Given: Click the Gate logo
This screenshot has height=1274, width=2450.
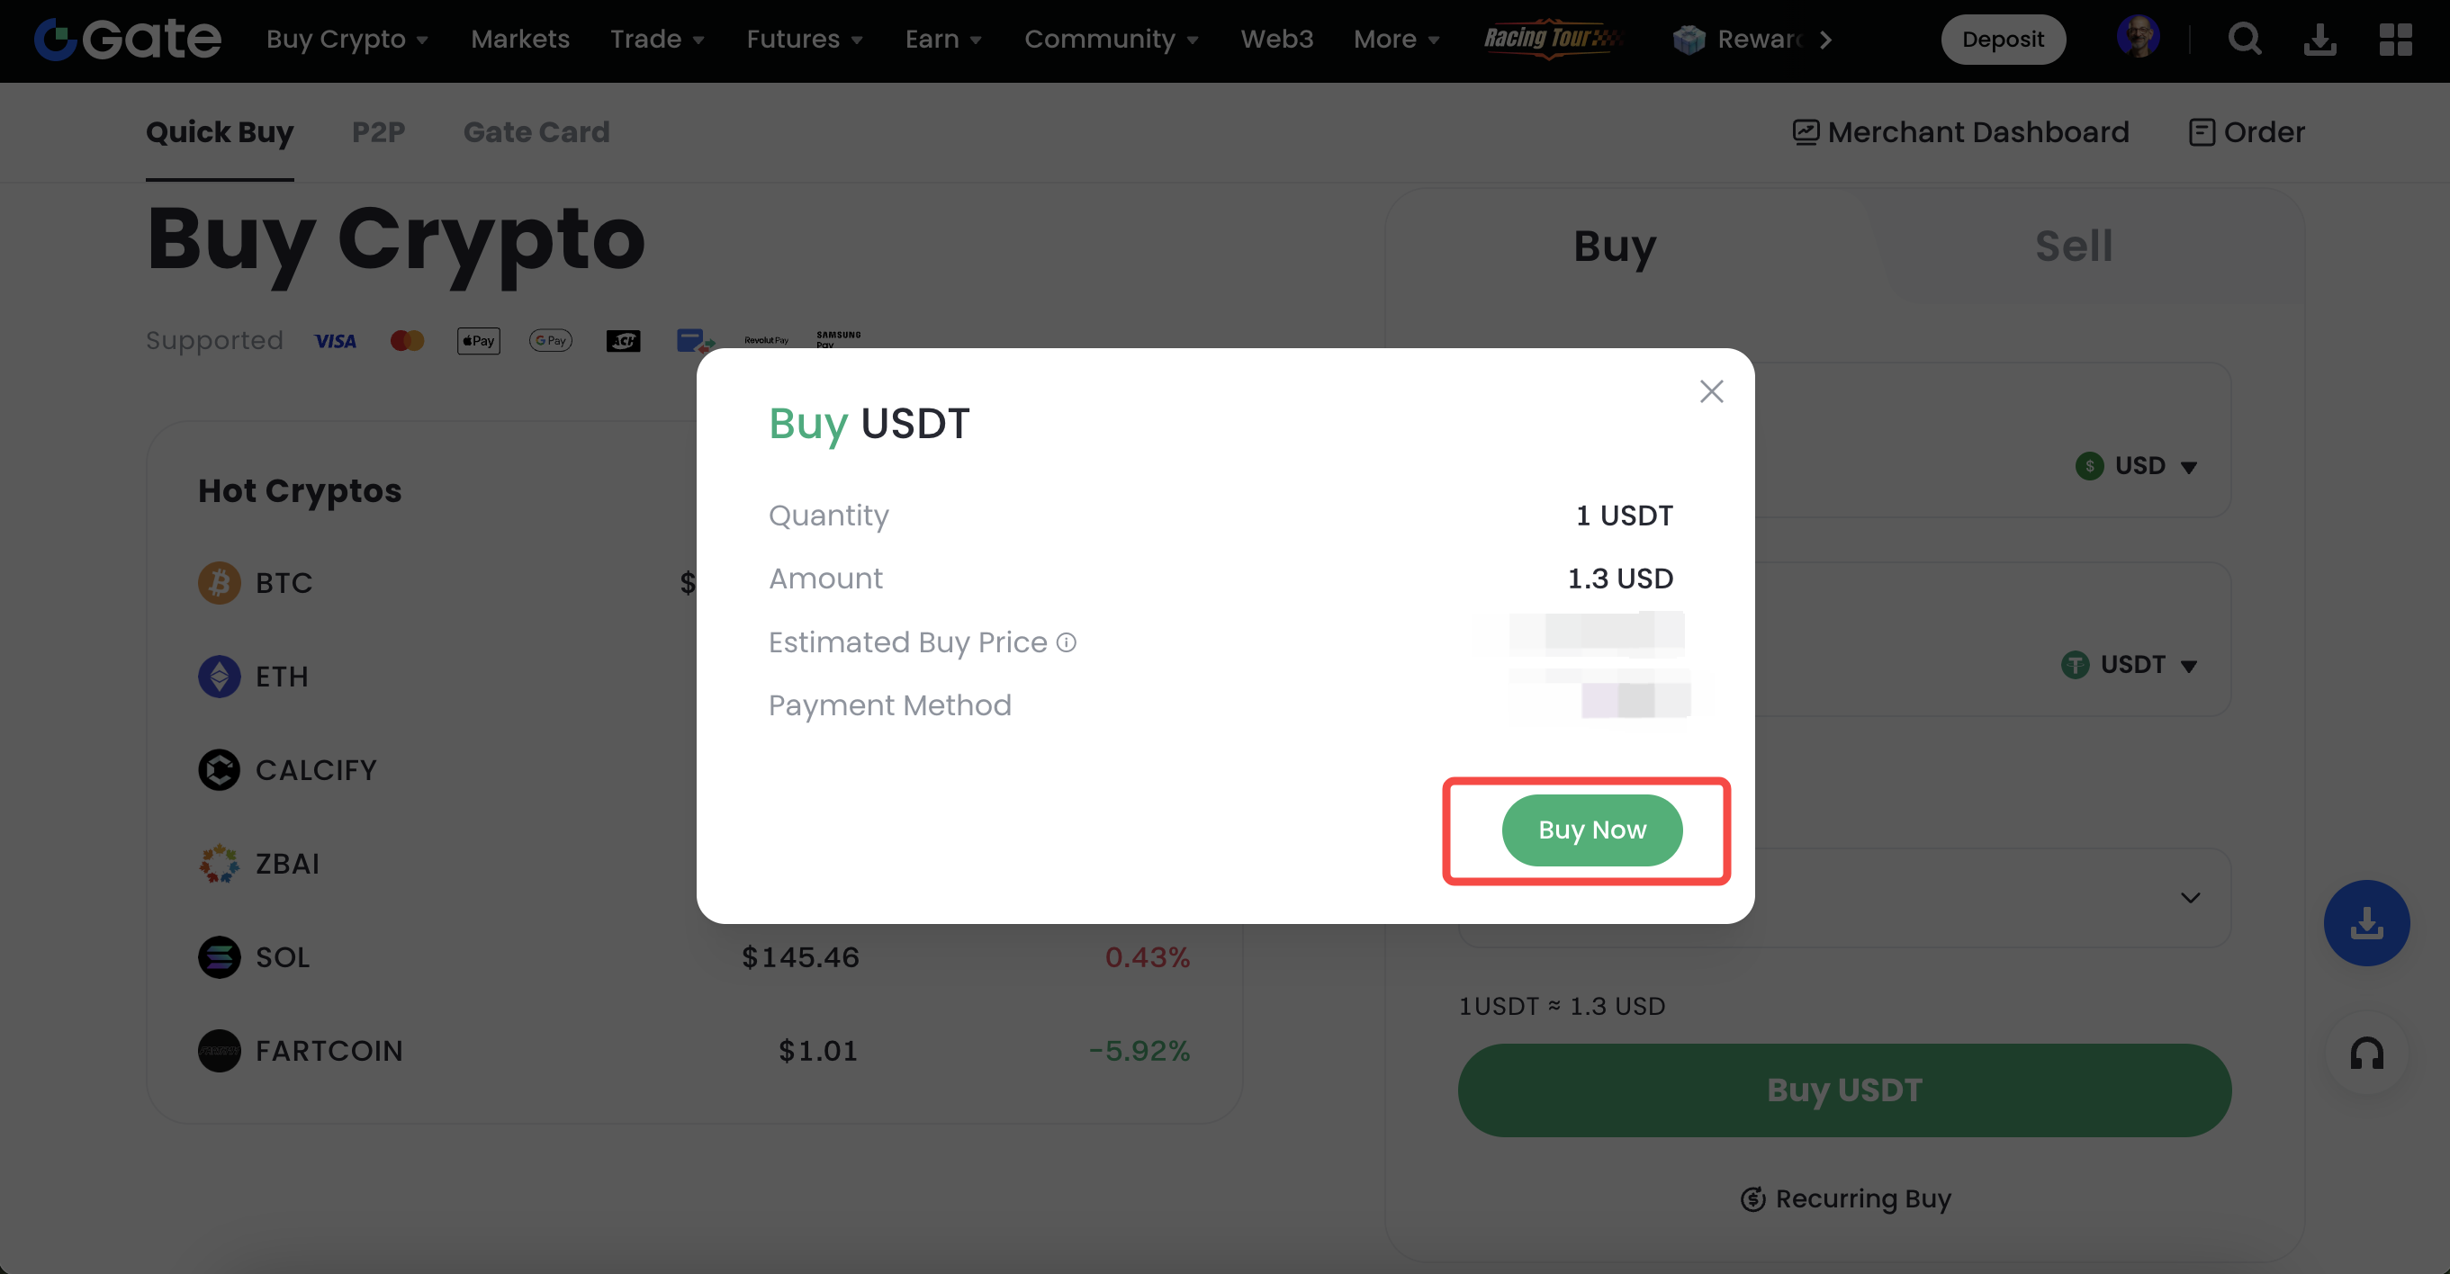Looking at the screenshot, I should click(x=128, y=39).
